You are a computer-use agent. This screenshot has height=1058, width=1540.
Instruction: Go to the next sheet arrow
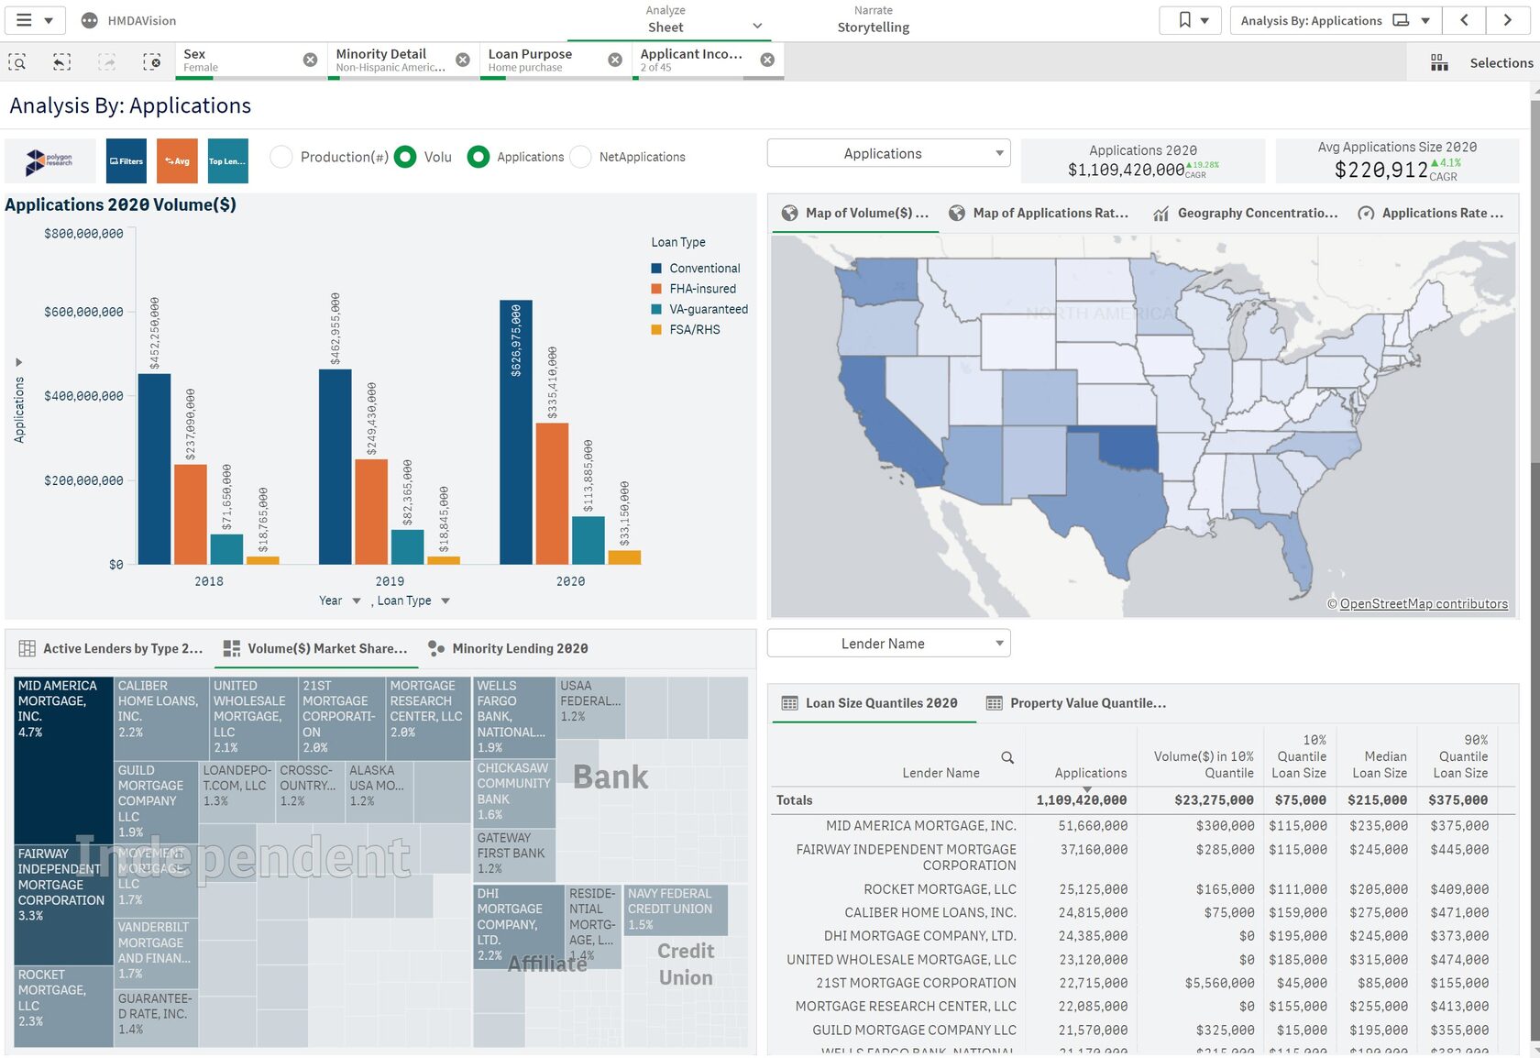[x=1507, y=20]
